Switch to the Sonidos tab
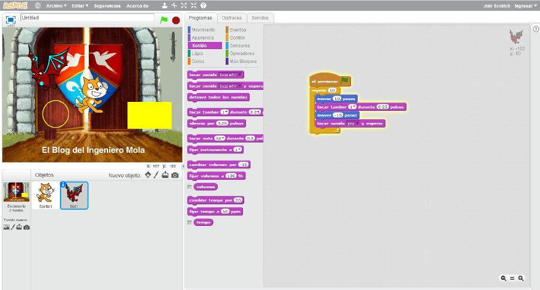 260,18
